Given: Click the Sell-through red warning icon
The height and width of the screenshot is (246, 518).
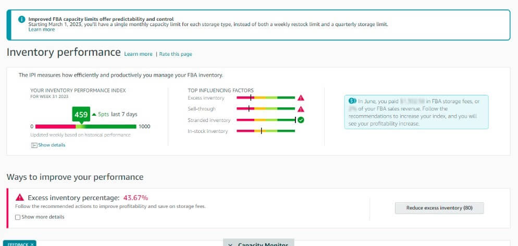Looking at the screenshot, I should (x=301, y=109).
